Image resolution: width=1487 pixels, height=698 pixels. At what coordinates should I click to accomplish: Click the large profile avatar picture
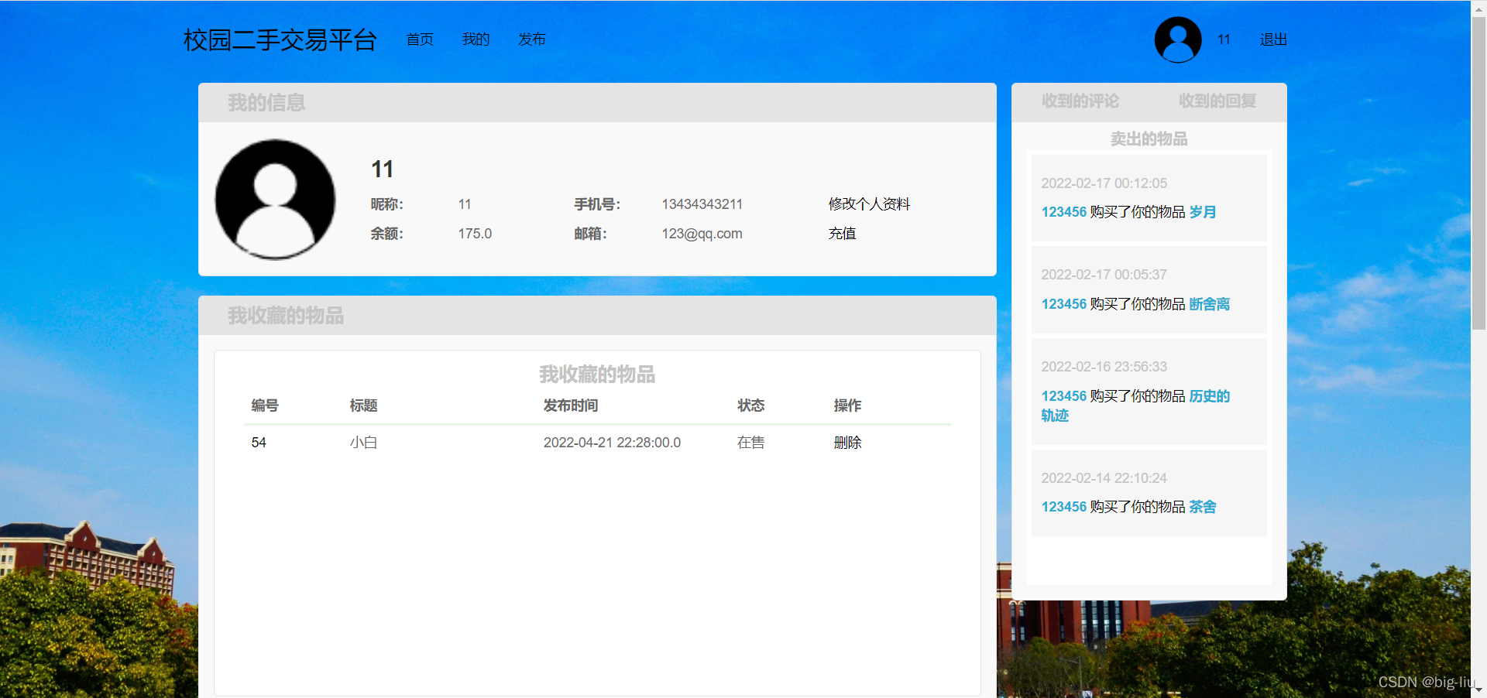tap(275, 200)
